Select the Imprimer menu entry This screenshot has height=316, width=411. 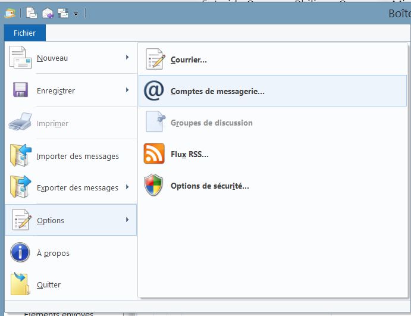tap(71, 123)
